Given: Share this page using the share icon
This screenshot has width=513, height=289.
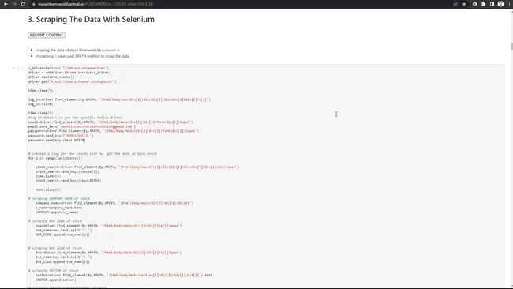Looking at the screenshot, I should point(455,4).
